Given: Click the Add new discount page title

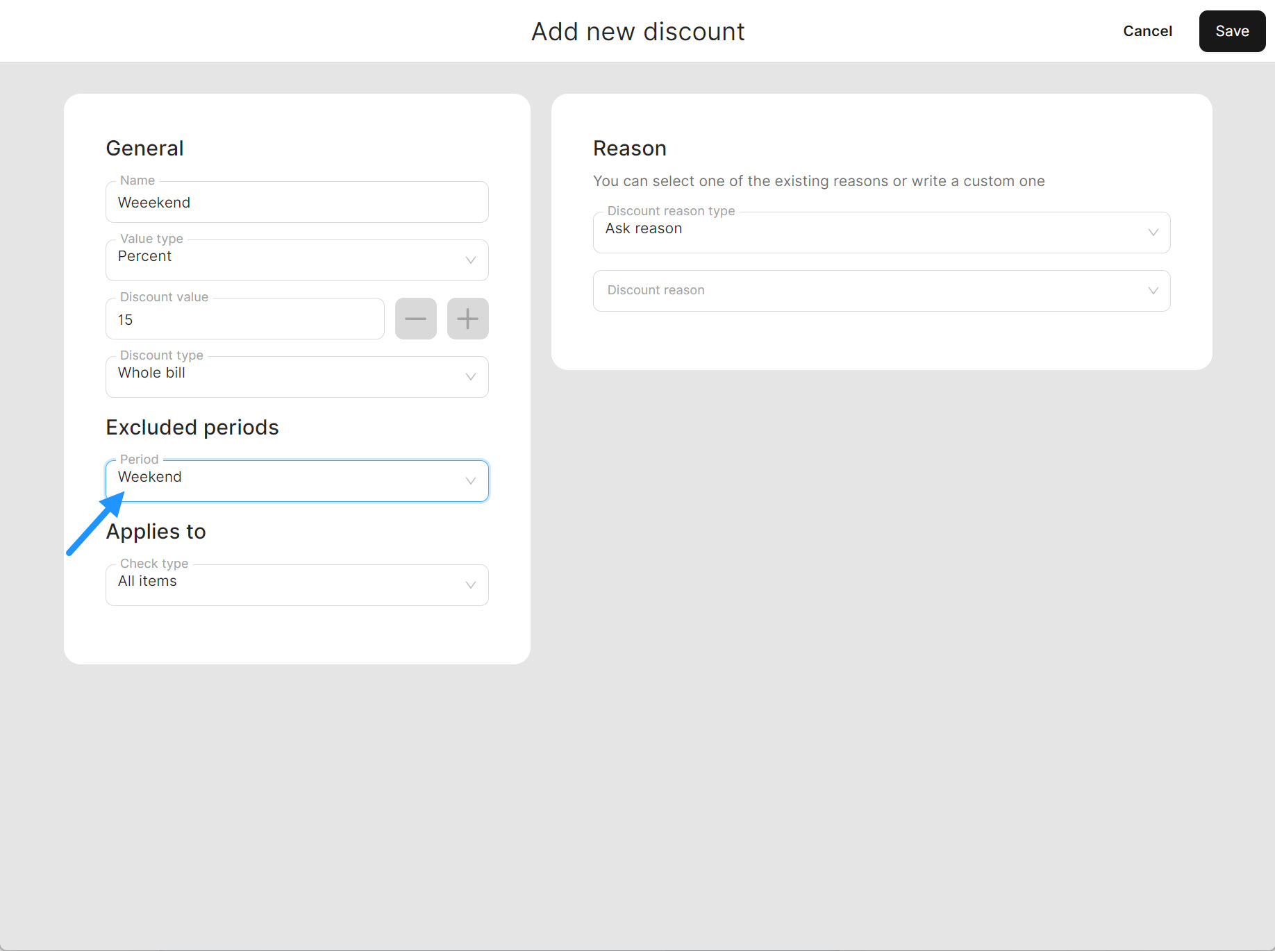Looking at the screenshot, I should tap(637, 32).
